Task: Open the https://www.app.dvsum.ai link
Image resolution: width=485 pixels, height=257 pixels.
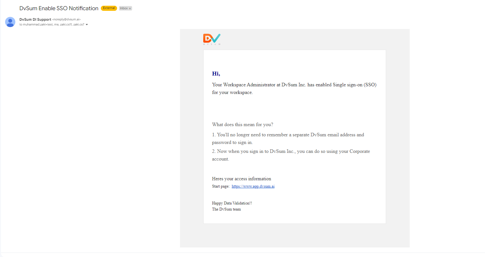Action: tap(253, 186)
